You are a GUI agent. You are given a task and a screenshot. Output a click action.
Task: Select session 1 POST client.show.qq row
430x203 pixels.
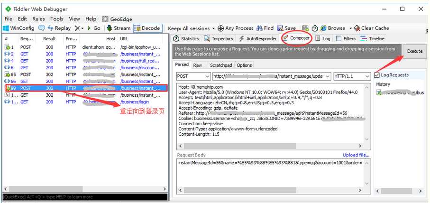point(85,47)
